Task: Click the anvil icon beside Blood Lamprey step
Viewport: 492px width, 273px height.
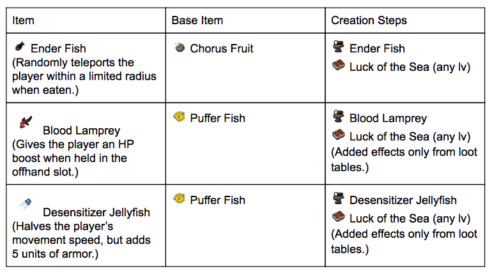Action: tap(339, 117)
